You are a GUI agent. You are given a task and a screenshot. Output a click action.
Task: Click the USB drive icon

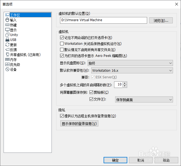pyautogui.click(x=7, y=40)
